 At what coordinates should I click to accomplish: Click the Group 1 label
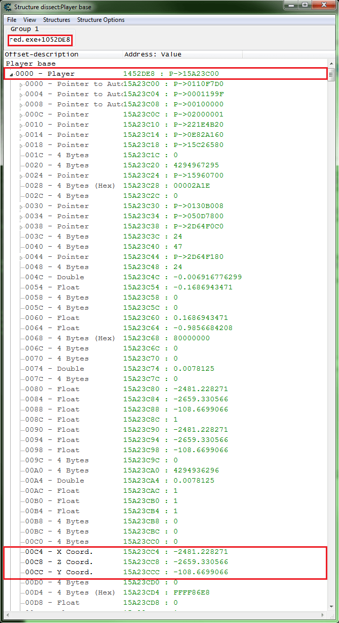pyautogui.click(x=24, y=29)
